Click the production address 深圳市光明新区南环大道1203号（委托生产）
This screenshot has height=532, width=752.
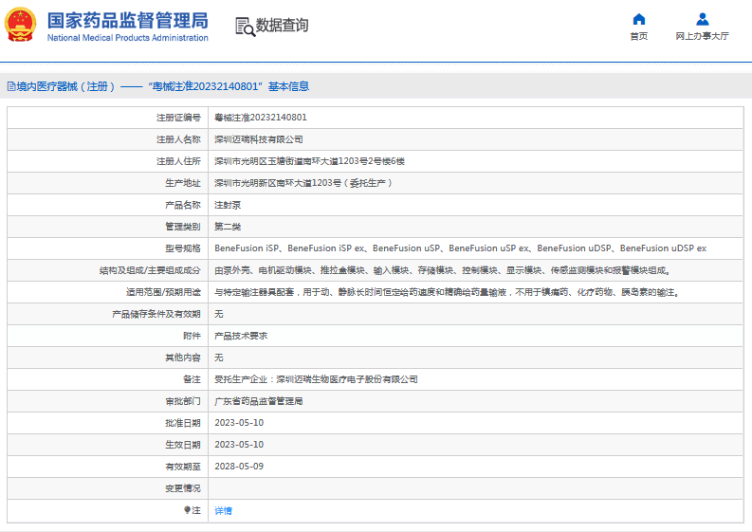pos(303,183)
